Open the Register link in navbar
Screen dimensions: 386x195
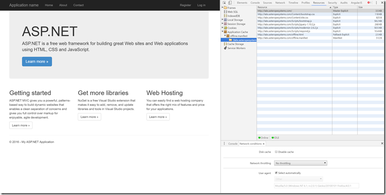coord(186,5)
